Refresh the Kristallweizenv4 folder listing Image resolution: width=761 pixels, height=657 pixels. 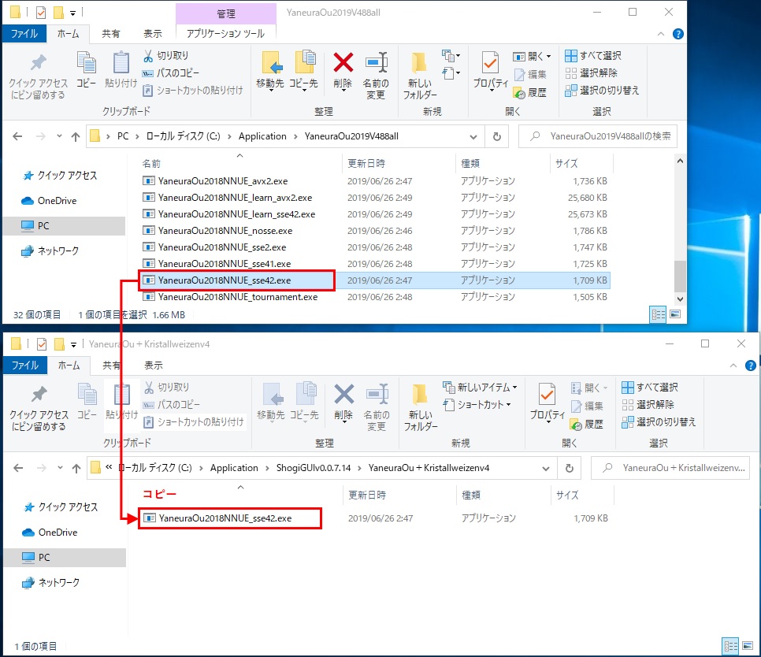(x=570, y=468)
